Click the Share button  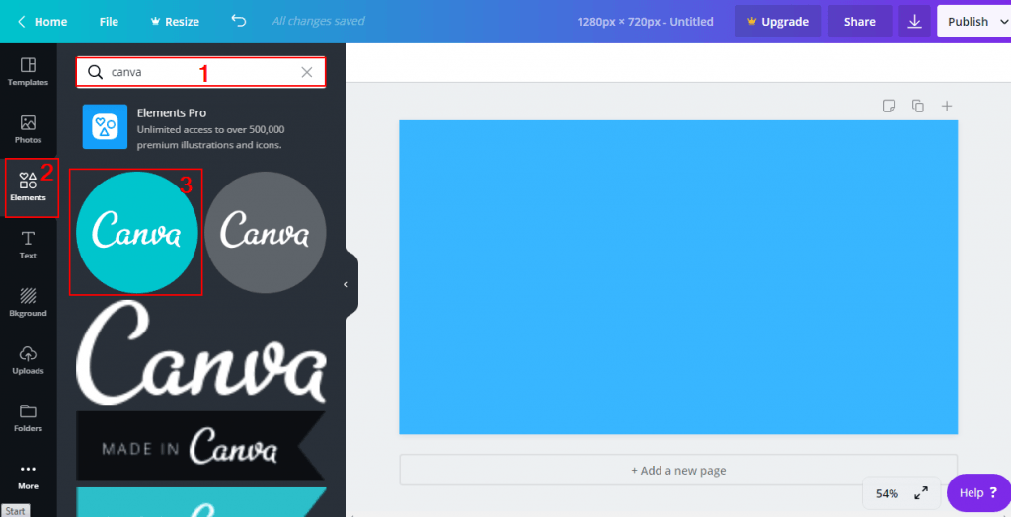click(x=860, y=22)
